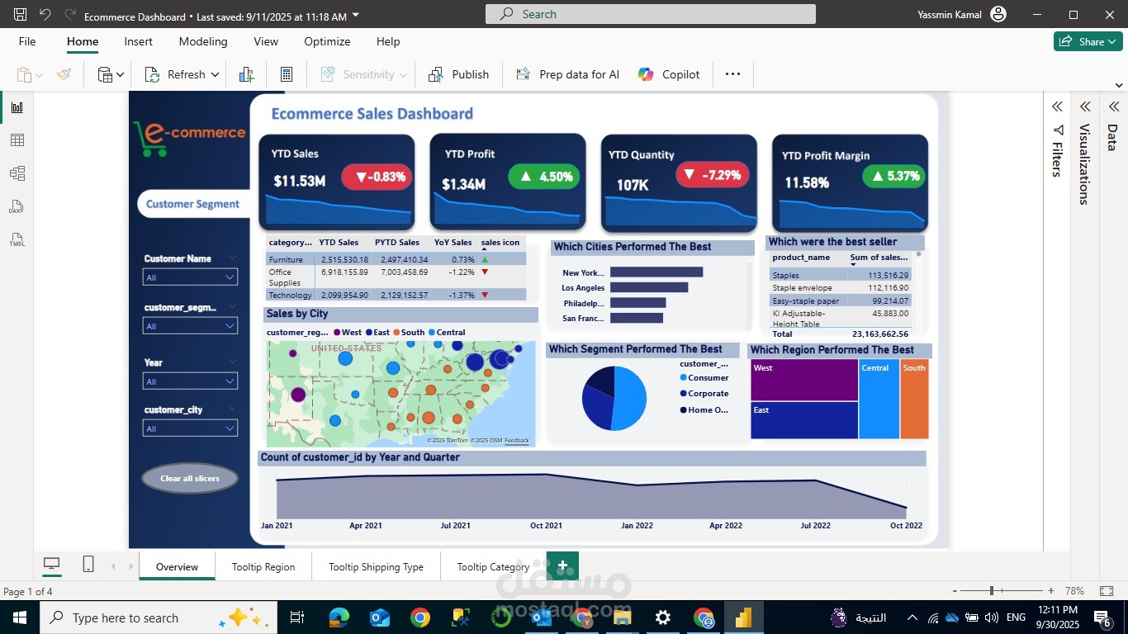1128x634 pixels.
Task: Open the DAX query view
Action: coord(17,206)
